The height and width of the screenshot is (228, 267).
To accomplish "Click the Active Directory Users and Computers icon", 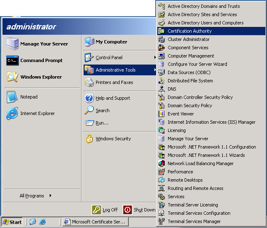I will click(161, 23).
